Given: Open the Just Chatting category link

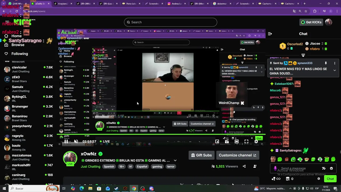Looking at the screenshot, I should click(91, 166).
